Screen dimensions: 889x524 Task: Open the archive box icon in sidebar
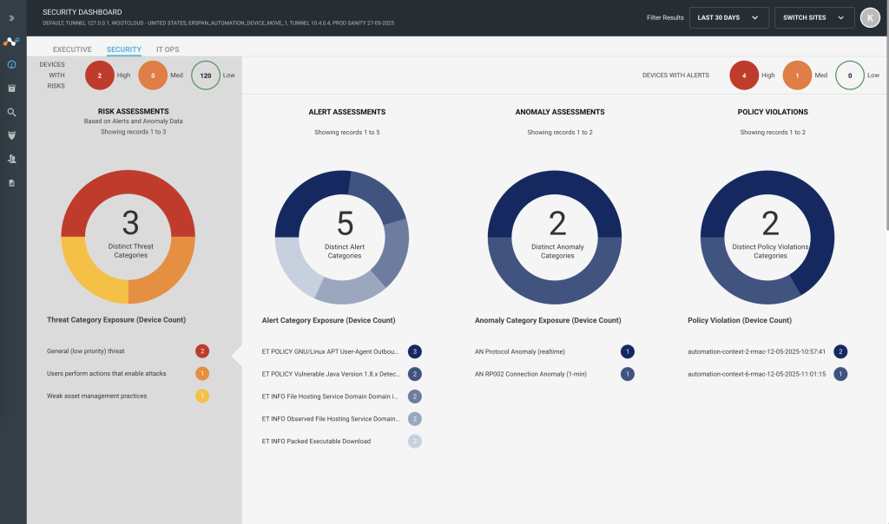point(11,88)
